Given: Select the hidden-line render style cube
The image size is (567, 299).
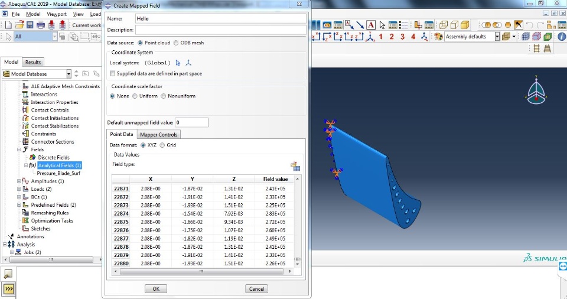Looking at the screenshot, I should [x=455, y=25].
